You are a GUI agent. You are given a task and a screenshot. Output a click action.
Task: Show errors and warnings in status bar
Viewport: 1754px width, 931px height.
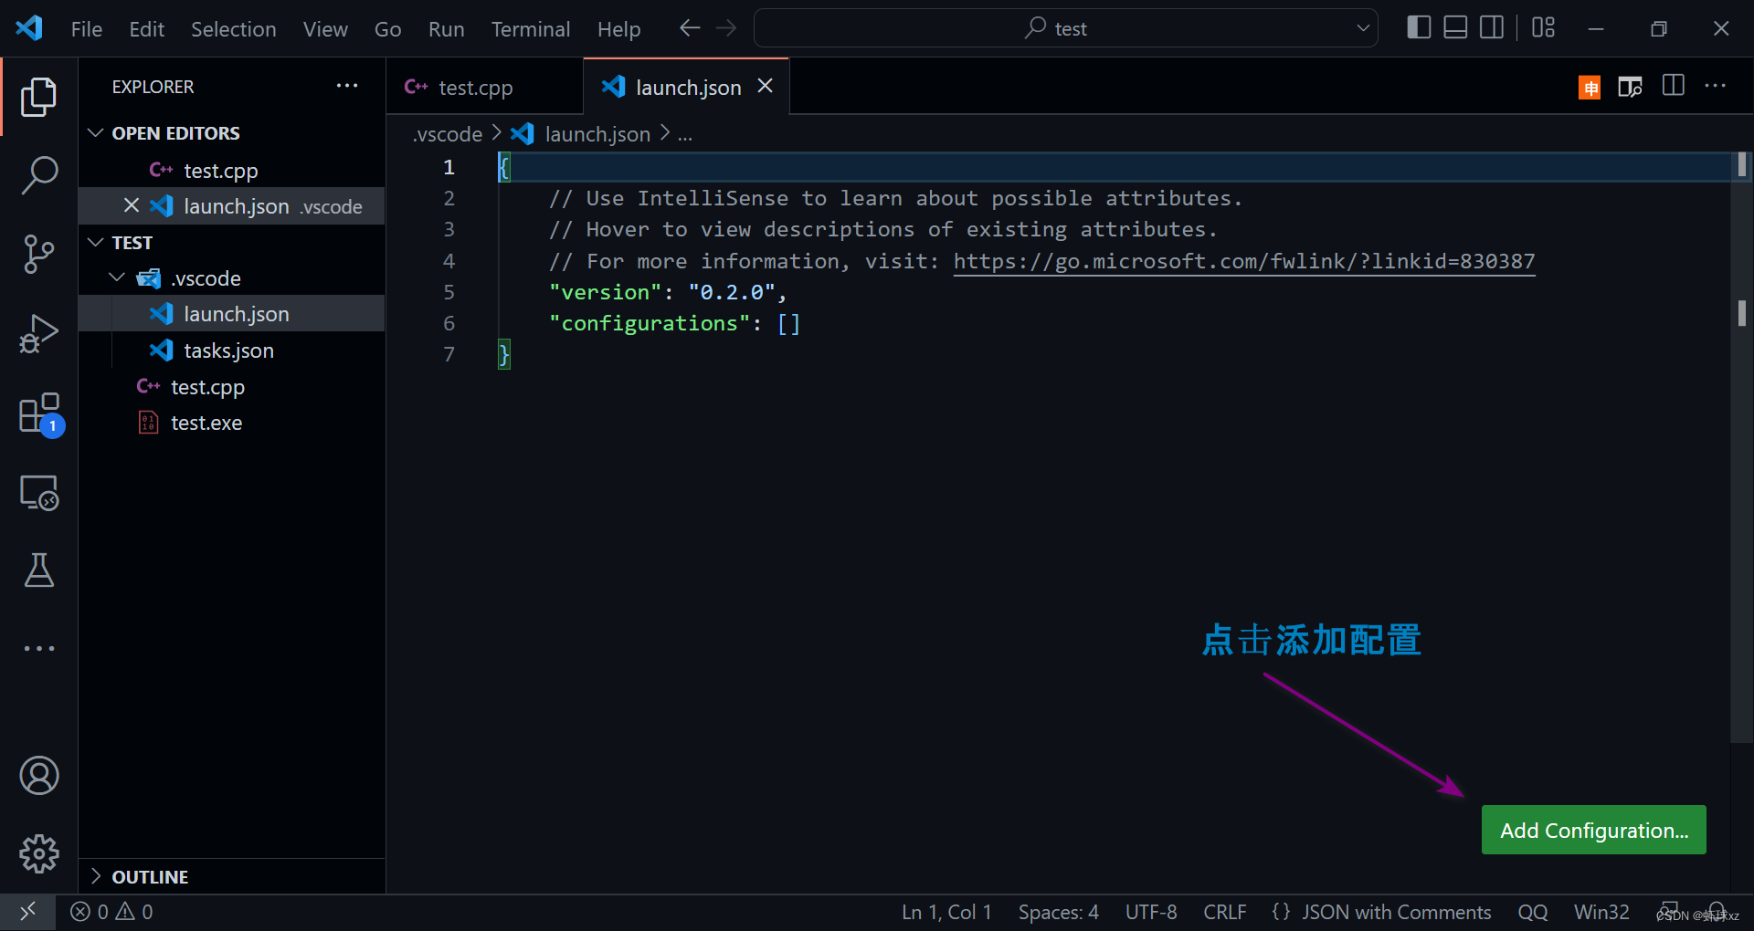click(111, 912)
